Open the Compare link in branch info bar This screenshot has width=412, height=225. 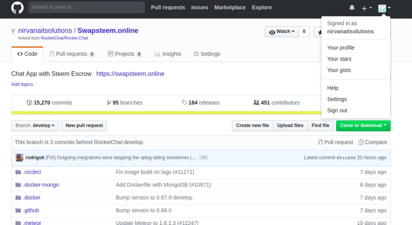click(373, 142)
